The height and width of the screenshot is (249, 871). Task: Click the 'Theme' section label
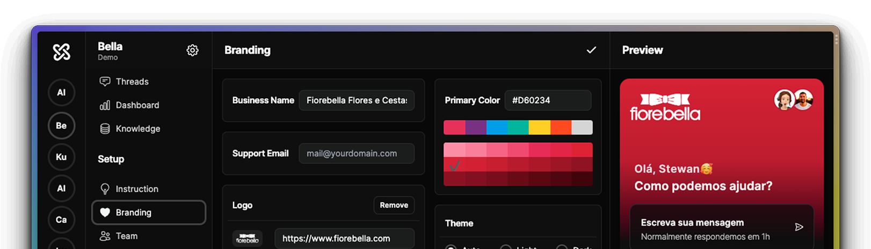point(459,223)
